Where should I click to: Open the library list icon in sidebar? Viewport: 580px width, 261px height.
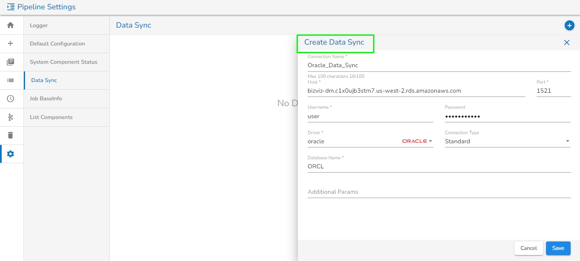coord(11,62)
